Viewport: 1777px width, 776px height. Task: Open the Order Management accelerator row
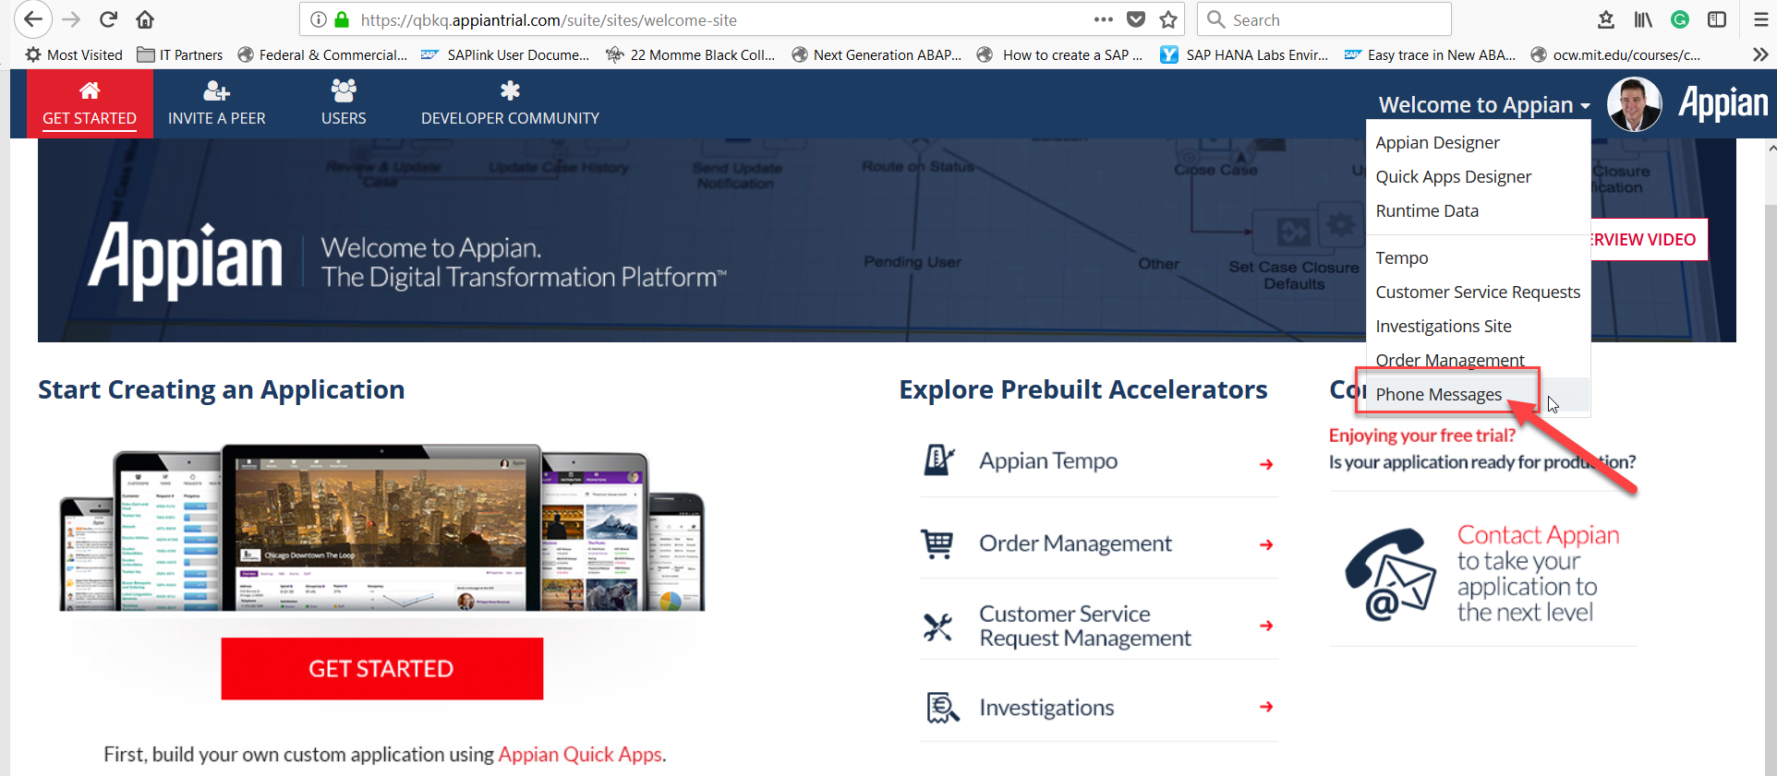[x=1099, y=543]
